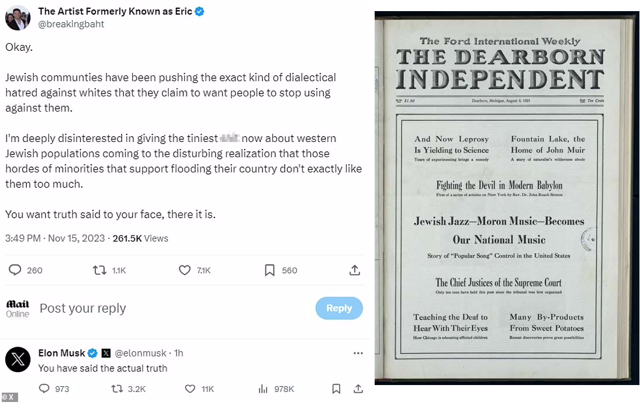Share the post using the share icon
Viewport: 640px width, 409px height.
(x=355, y=270)
